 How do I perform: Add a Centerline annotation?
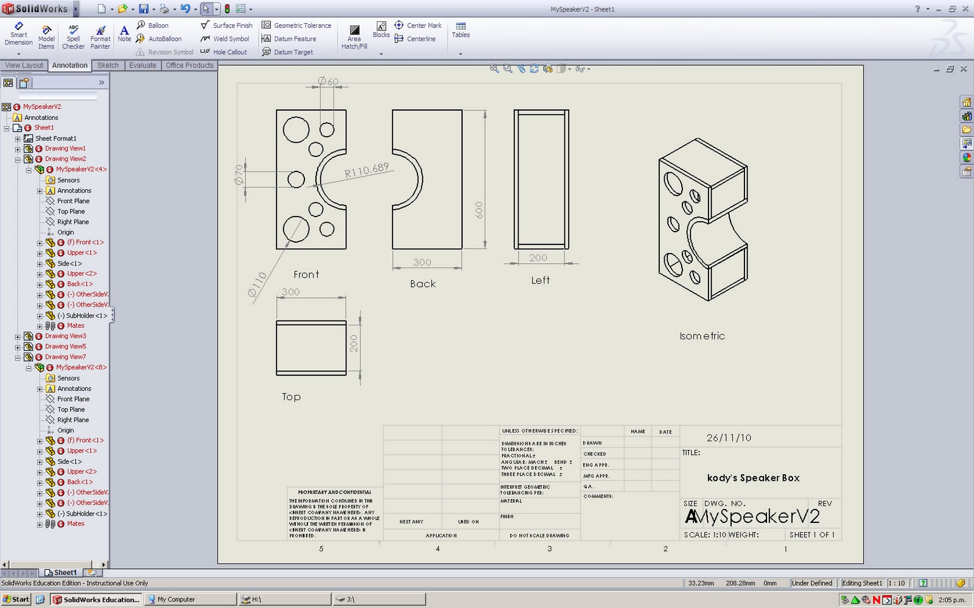click(415, 39)
